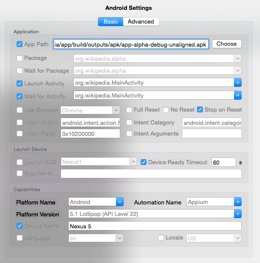Check the No Reset option

[x=166, y=110]
